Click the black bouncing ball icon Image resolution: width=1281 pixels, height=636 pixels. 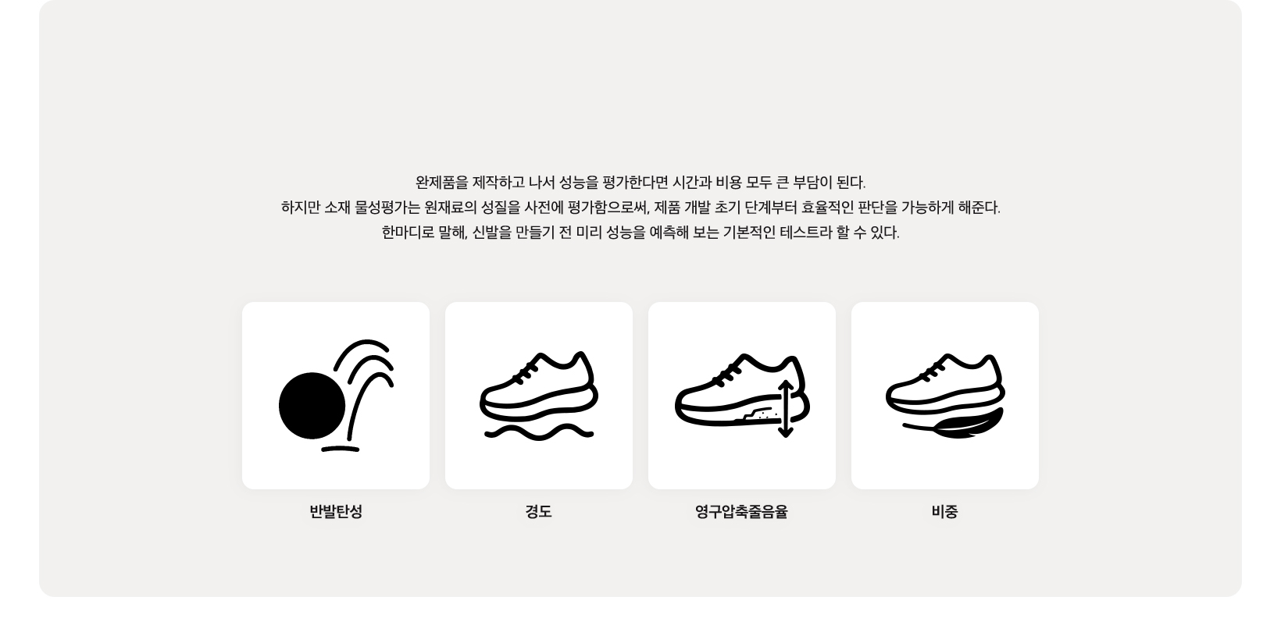pyautogui.click(x=312, y=406)
